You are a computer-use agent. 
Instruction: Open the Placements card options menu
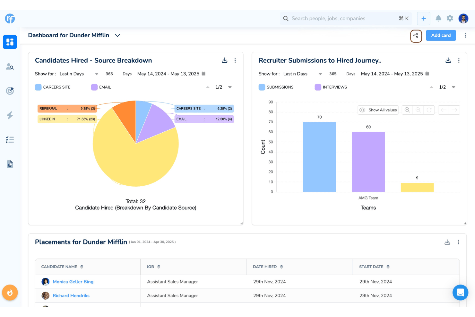(458, 242)
